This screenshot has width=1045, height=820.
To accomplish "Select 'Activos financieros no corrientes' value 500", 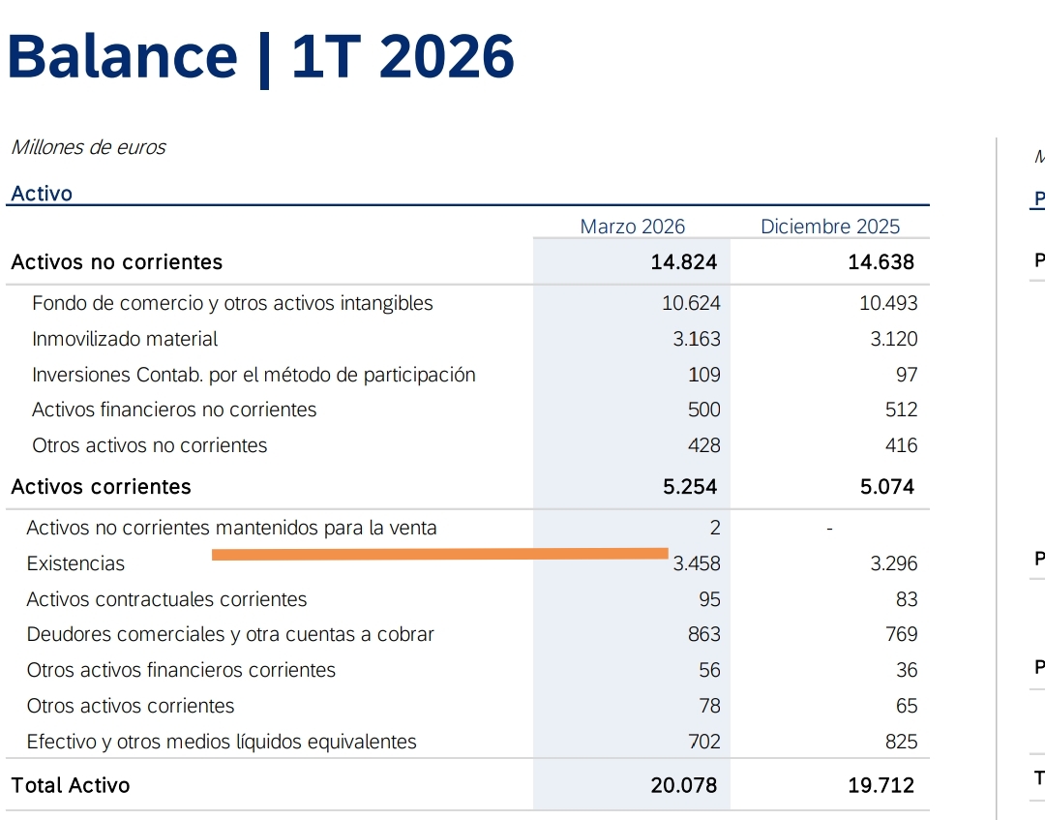I will (x=703, y=410).
